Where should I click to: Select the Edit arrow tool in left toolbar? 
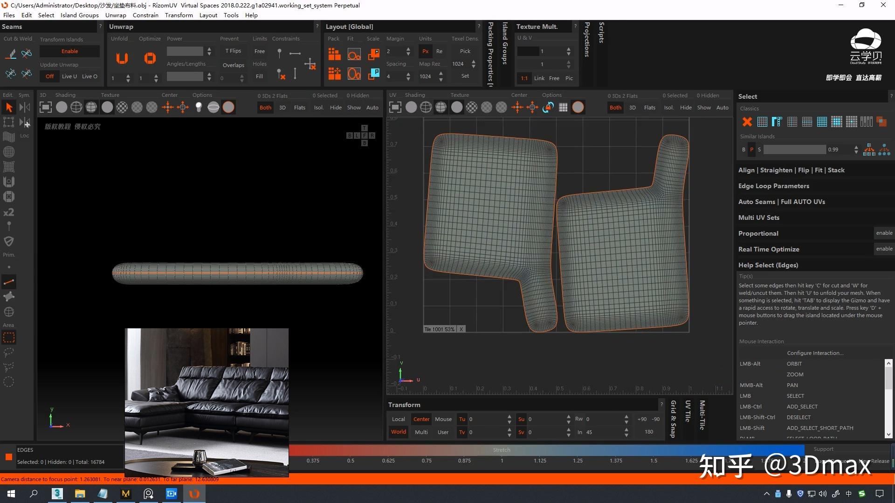(9, 107)
